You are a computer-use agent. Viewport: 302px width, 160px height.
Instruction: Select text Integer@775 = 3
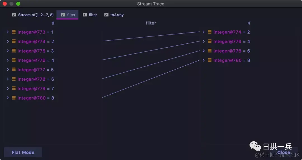pos(36,51)
